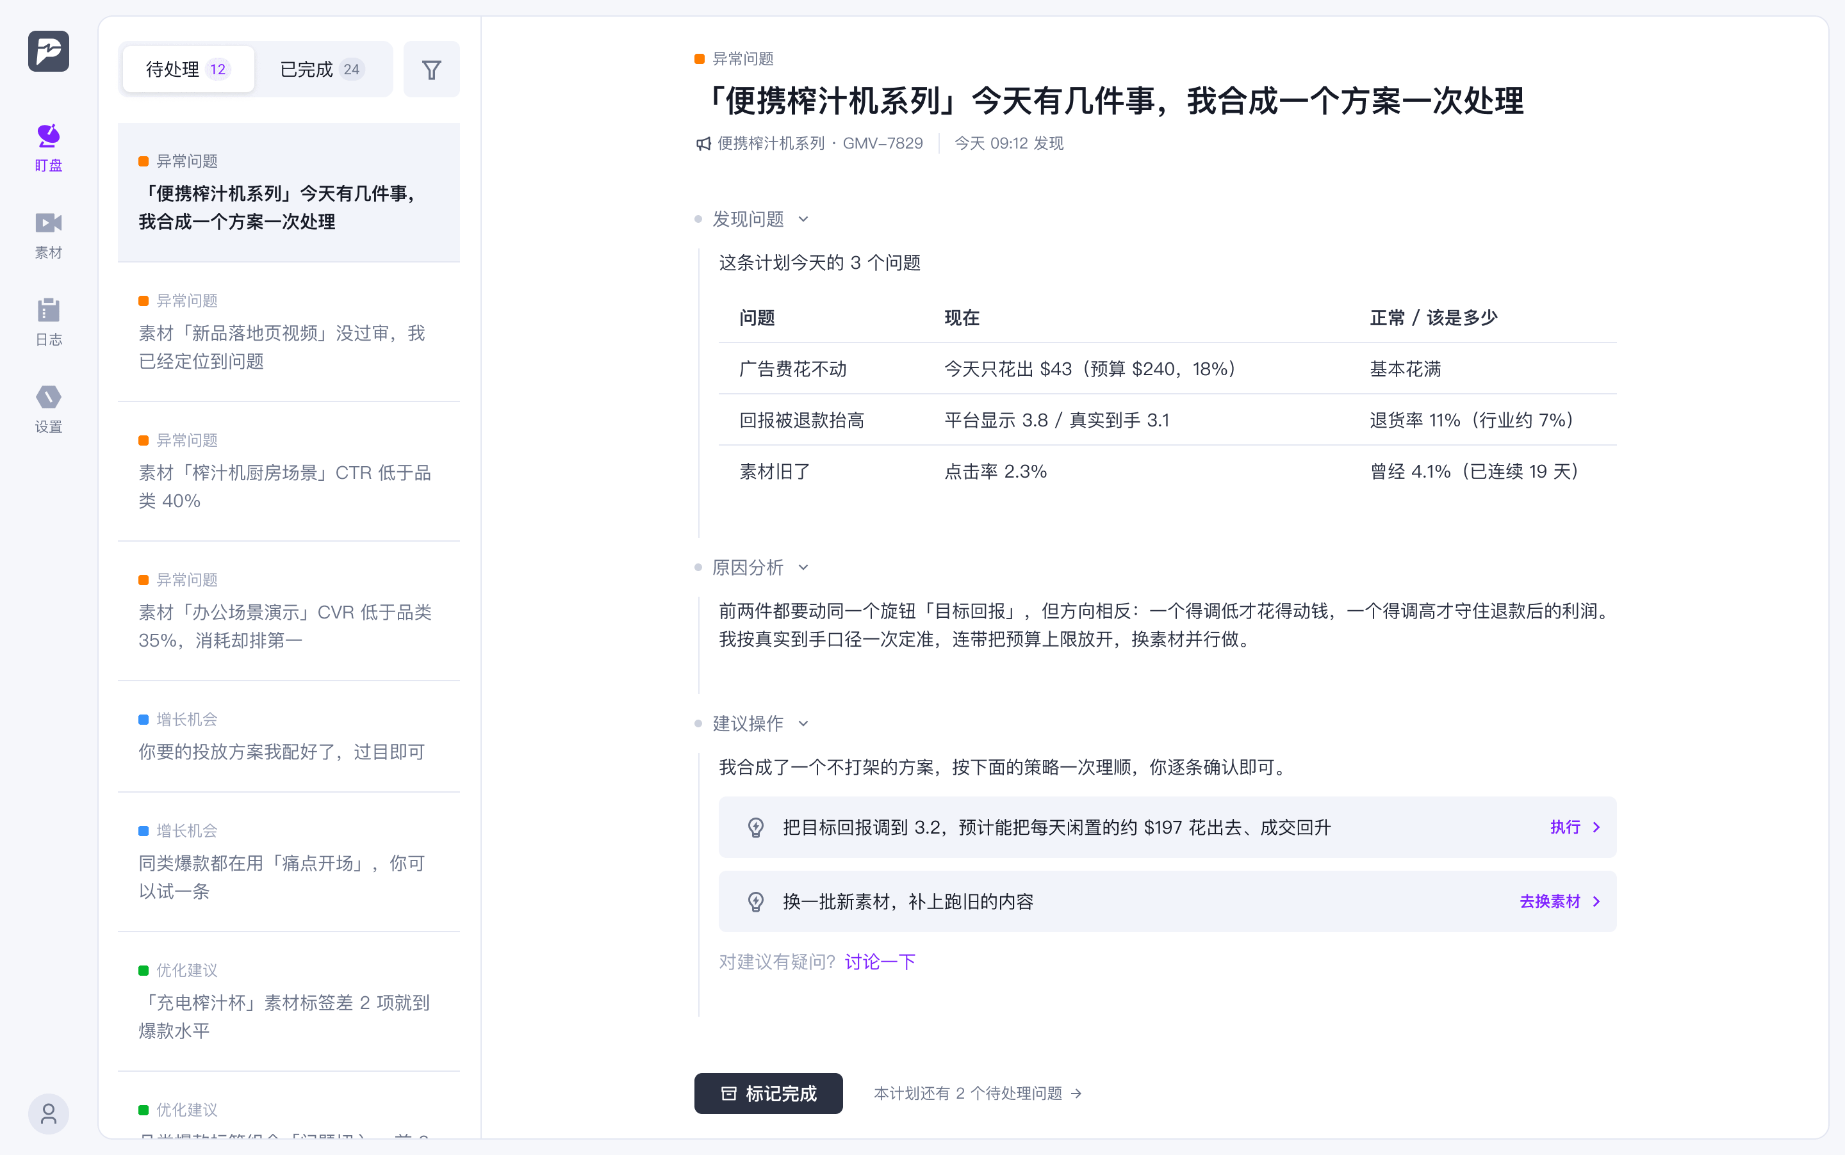This screenshot has width=1845, height=1155.
Task: Click arrow next to 本计划还有 2 个待处理问题
Action: [1076, 1094]
